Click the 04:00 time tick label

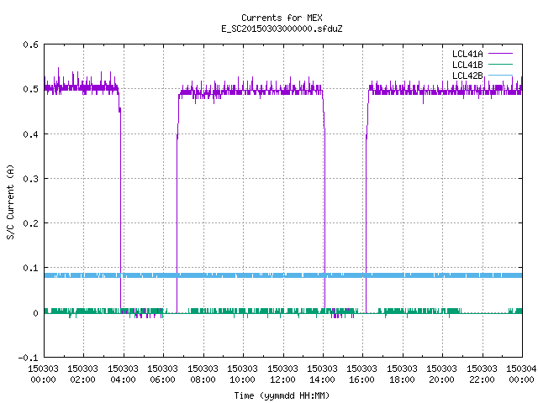[123, 379]
